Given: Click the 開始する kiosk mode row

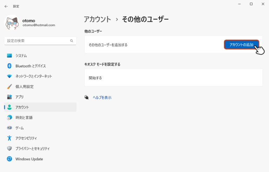Looking at the screenshot, I should pos(173,78).
